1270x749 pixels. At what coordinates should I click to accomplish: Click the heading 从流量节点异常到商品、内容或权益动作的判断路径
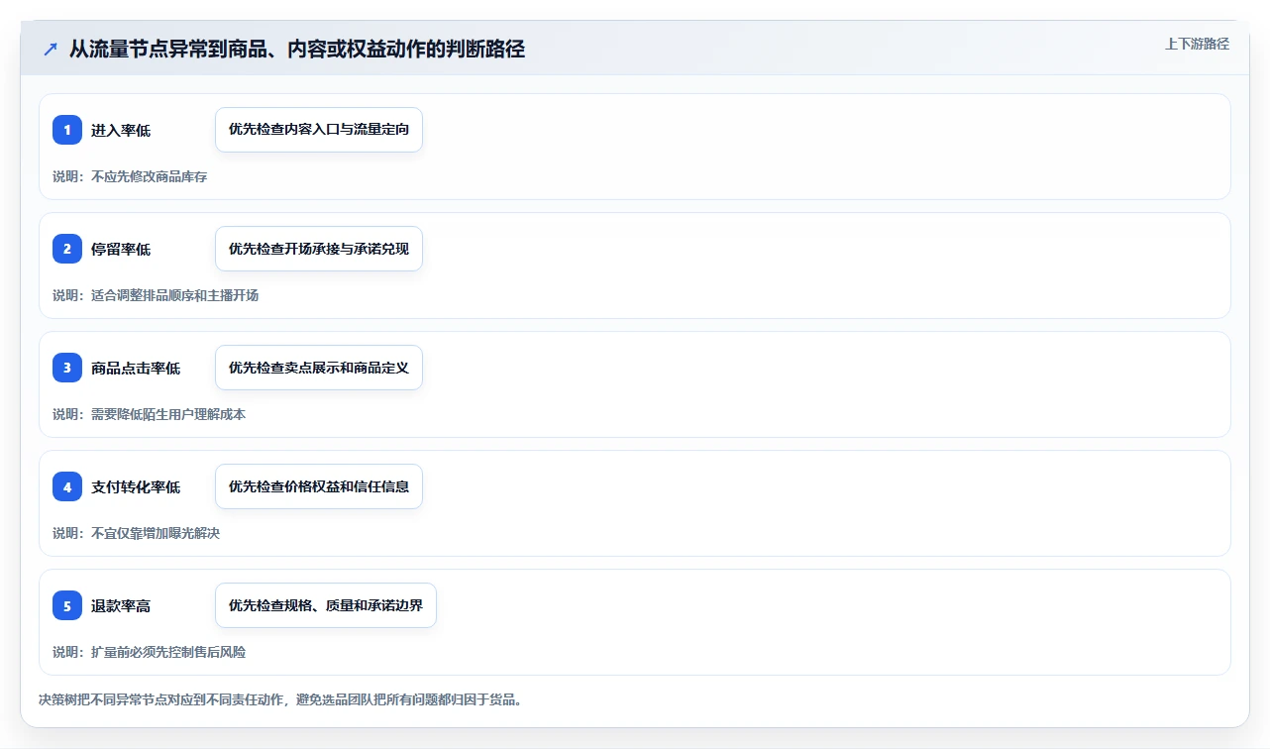point(297,49)
